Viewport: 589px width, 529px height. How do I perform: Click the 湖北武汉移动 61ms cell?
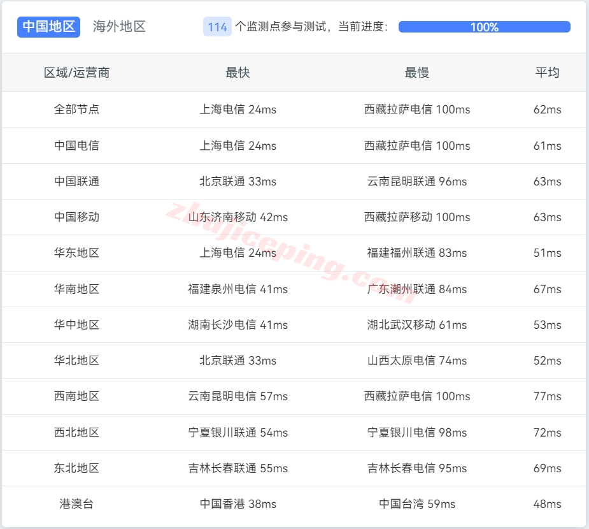click(x=417, y=325)
